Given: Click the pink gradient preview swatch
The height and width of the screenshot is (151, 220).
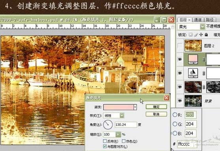Looking at the screenshot, I should (118, 107).
